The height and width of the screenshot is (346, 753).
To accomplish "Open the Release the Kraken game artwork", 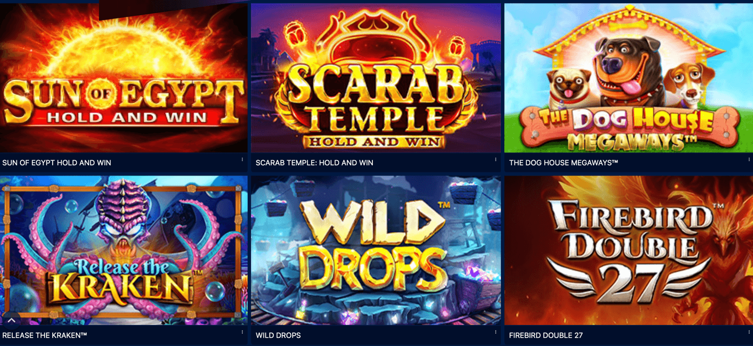I will [123, 250].
